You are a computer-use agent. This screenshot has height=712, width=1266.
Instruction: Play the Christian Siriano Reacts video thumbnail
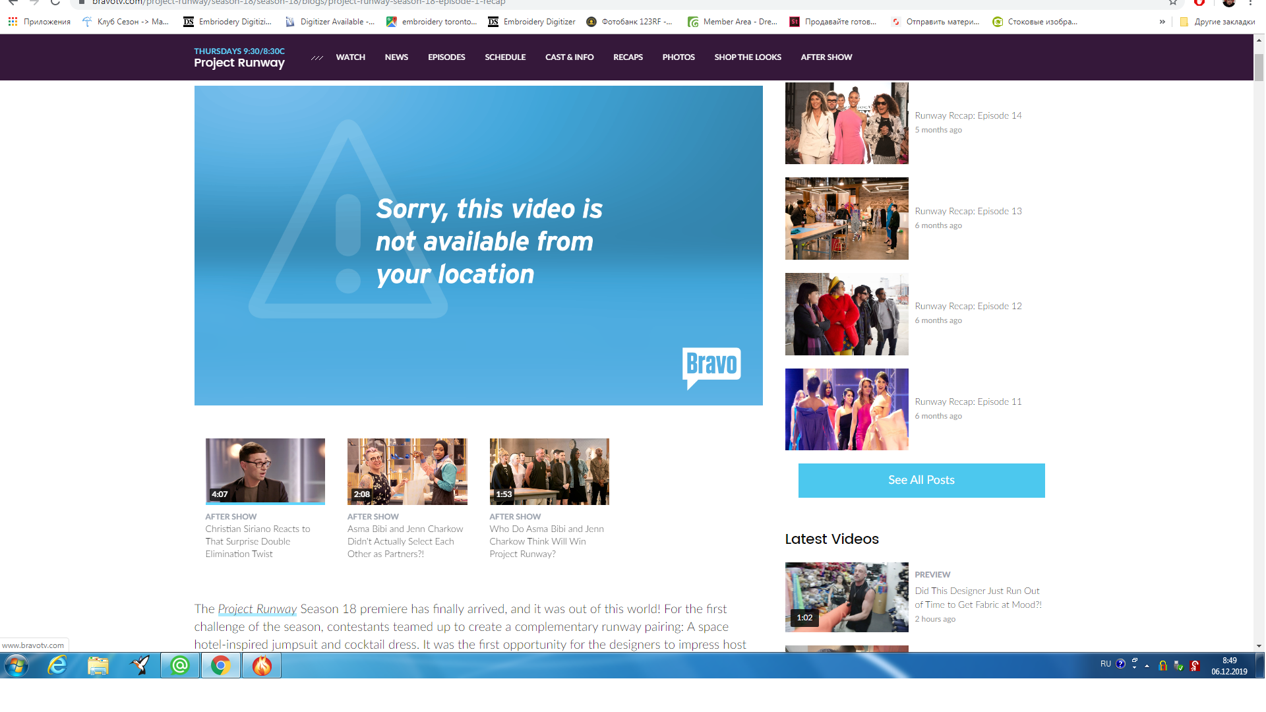click(x=265, y=471)
